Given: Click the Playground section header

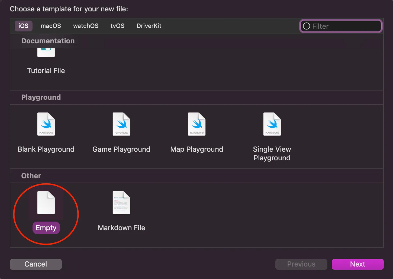Looking at the screenshot, I should (41, 97).
